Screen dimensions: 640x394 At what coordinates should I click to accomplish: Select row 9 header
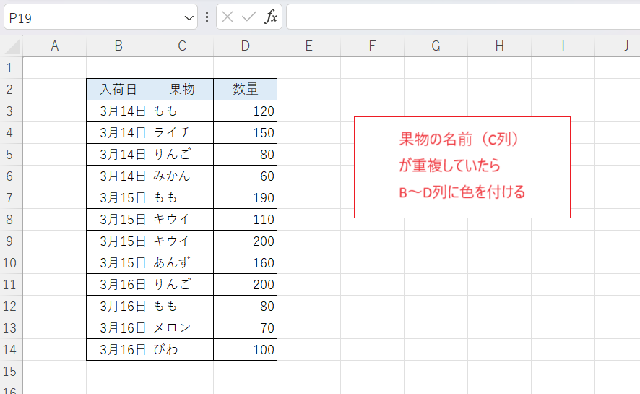pyautogui.click(x=11, y=241)
